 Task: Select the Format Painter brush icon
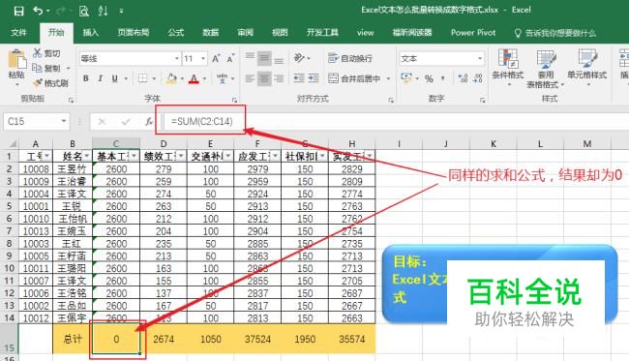38,83
